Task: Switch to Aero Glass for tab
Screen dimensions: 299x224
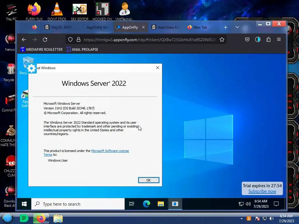Action: tap(166, 27)
